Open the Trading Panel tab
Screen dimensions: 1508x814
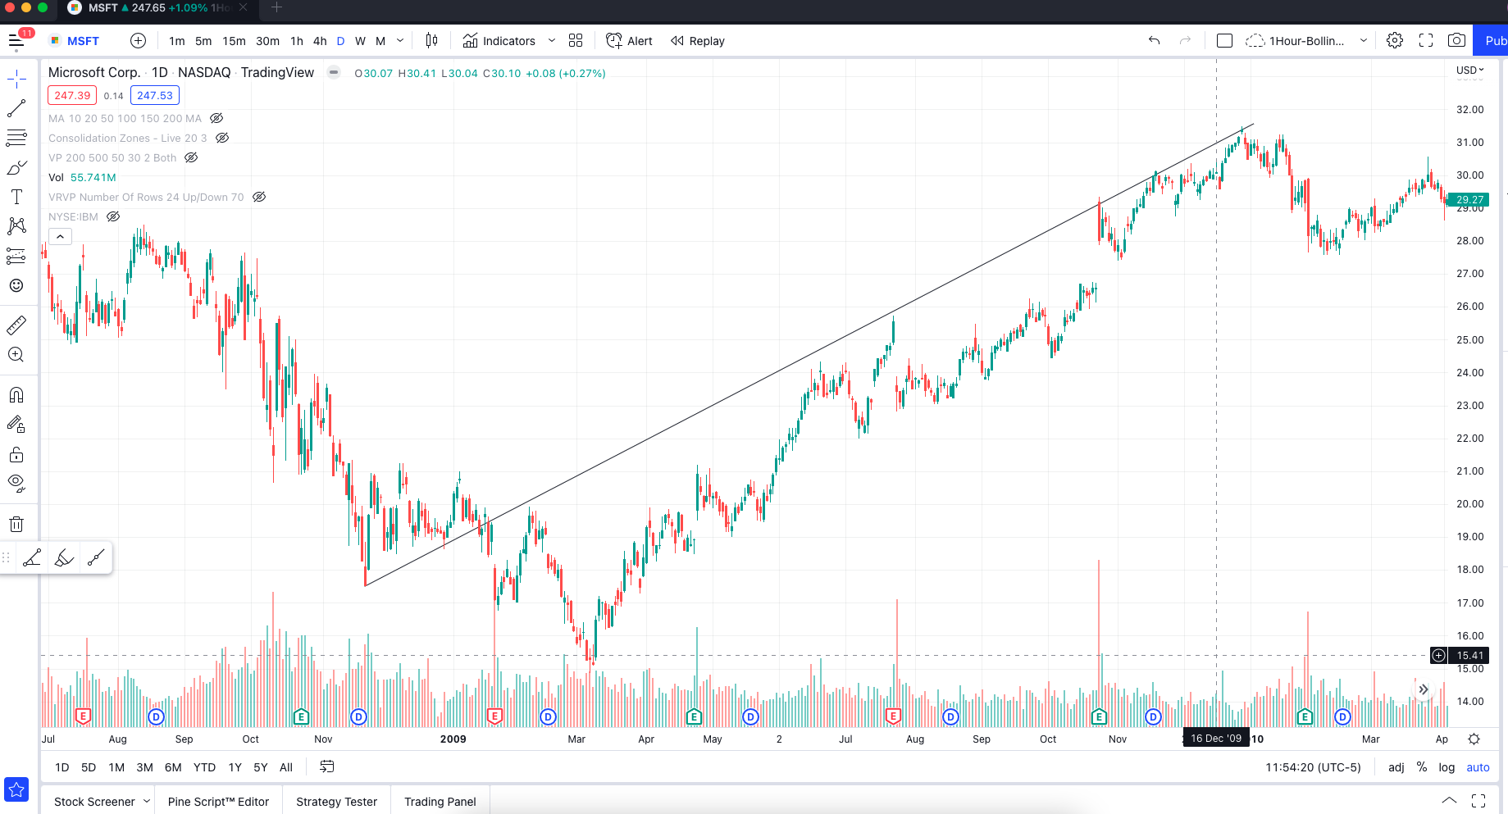440,802
